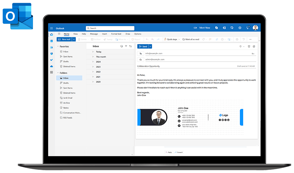The image size is (294, 173).
Task: Collapse the Favorites section
Action: click(x=58, y=47)
